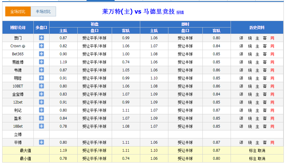The image size is (286, 165).
Task: Open 详 link for 盈禾 row
Action: 241,118
